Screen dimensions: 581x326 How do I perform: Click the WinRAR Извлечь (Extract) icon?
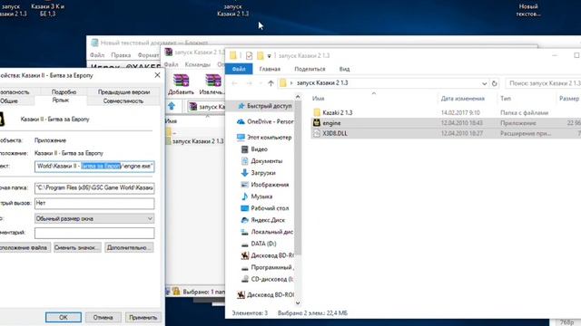point(213,81)
